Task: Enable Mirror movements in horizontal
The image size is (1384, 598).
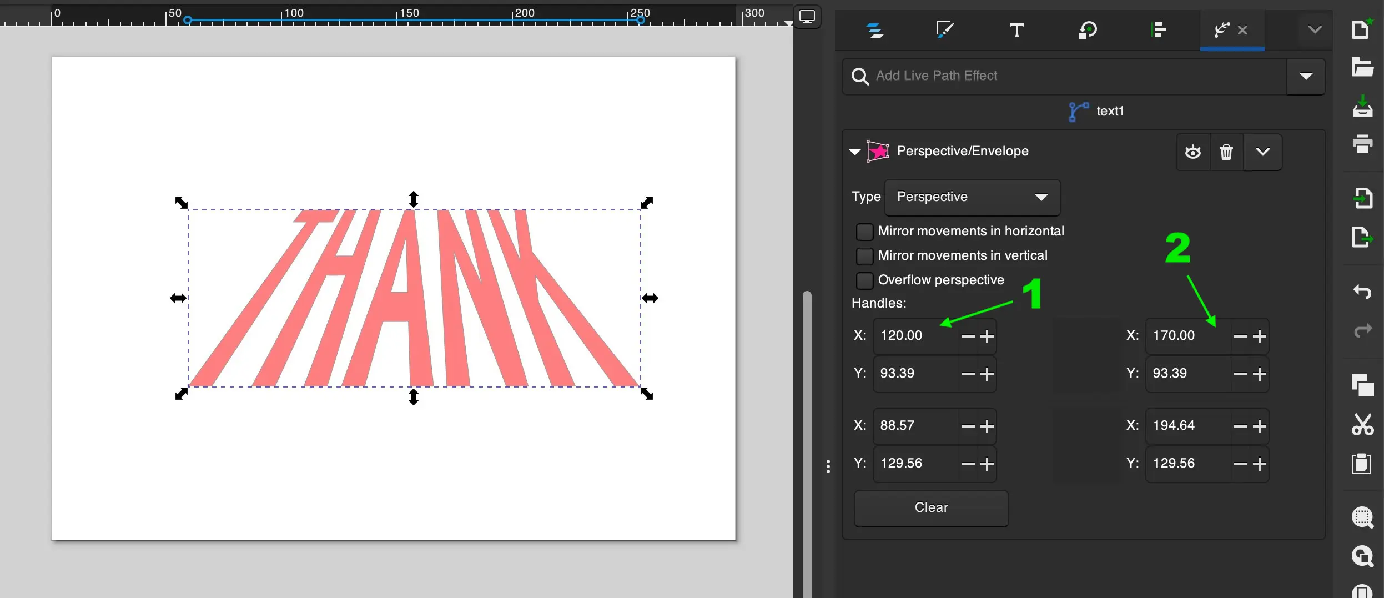Action: [864, 232]
